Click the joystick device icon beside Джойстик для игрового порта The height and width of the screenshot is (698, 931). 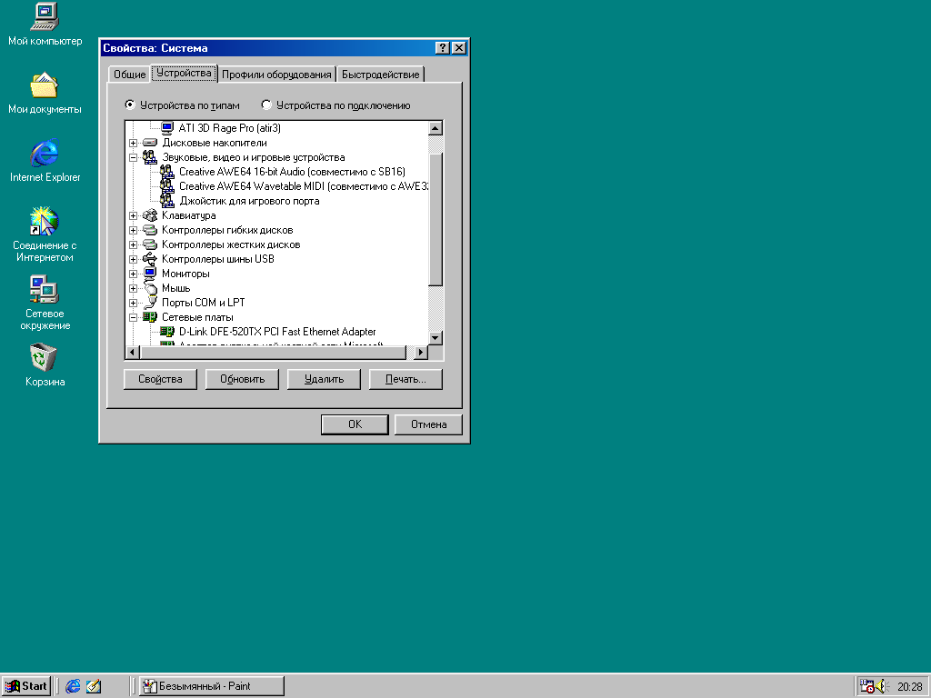(167, 201)
